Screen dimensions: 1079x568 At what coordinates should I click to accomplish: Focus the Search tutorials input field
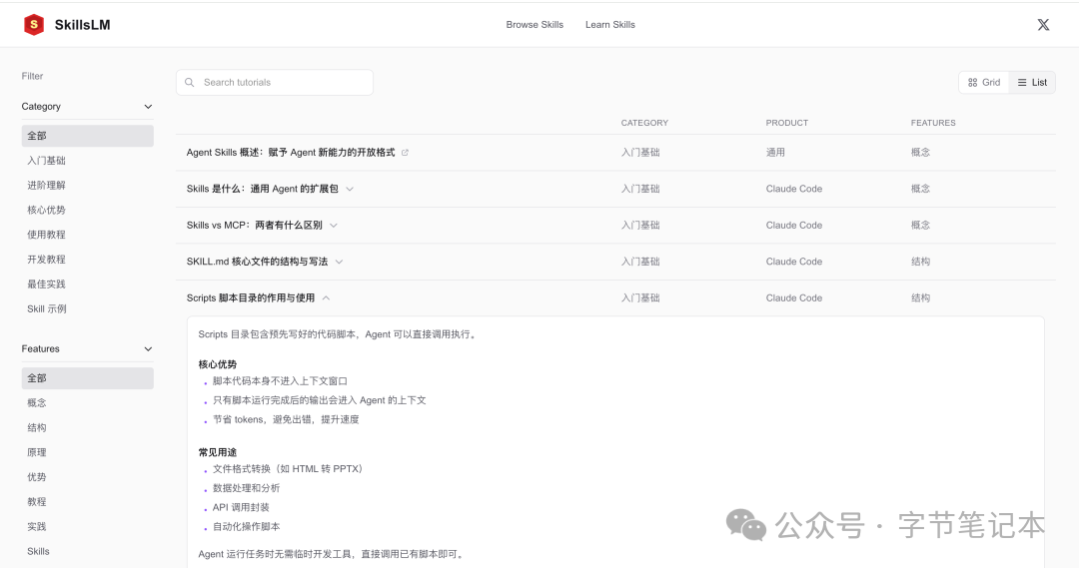pyautogui.click(x=275, y=83)
